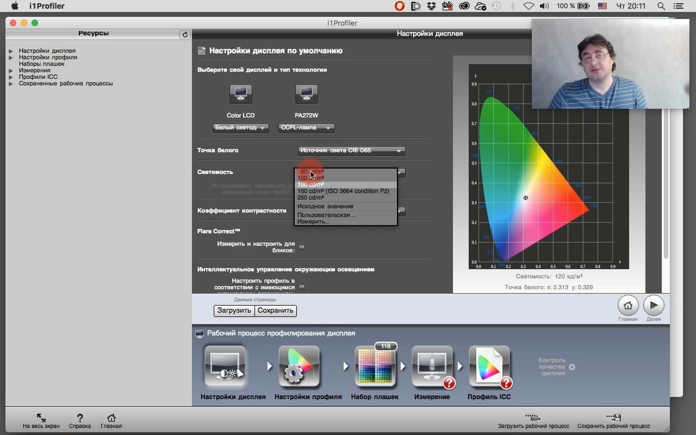Expand Настройки профиля in the Ресурсы tree
Image resolution: width=696 pixels, height=435 pixels.
pyautogui.click(x=11, y=58)
